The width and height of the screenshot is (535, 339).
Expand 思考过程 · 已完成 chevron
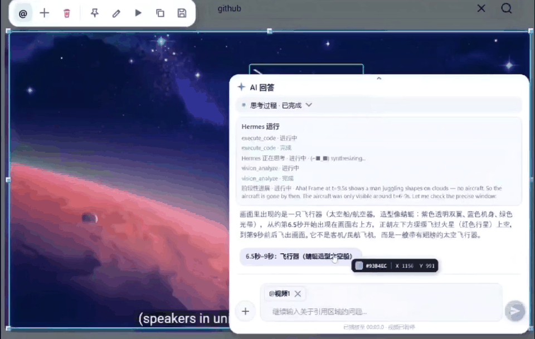[x=309, y=105]
